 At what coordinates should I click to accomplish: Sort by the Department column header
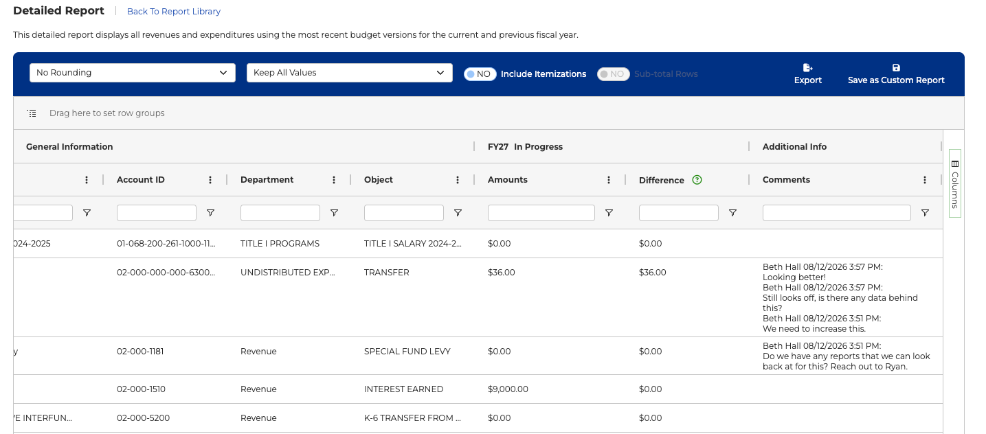click(x=267, y=180)
